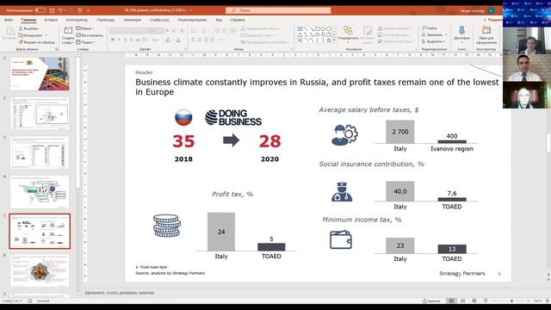
Task: Select the rectangle shape in shapes gallery
Action: pos(318,28)
